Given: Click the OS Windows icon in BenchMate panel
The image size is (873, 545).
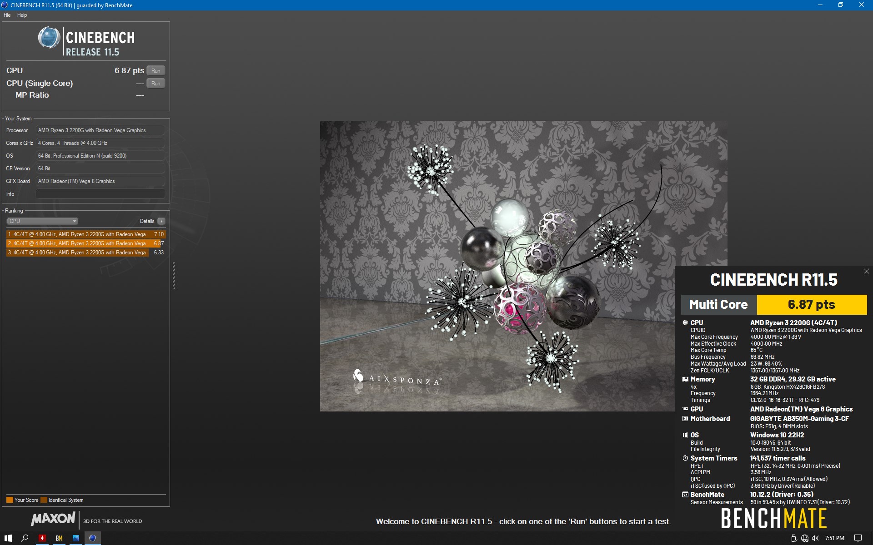Looking at the screenshot, I should coord(685,435).
